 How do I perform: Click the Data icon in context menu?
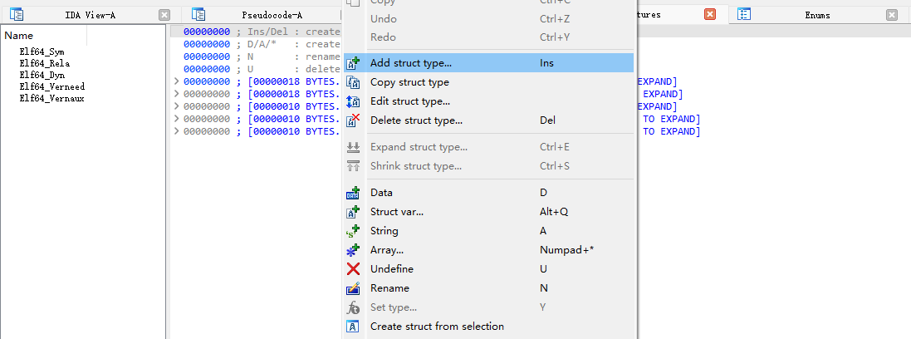[x=353, y=193]
